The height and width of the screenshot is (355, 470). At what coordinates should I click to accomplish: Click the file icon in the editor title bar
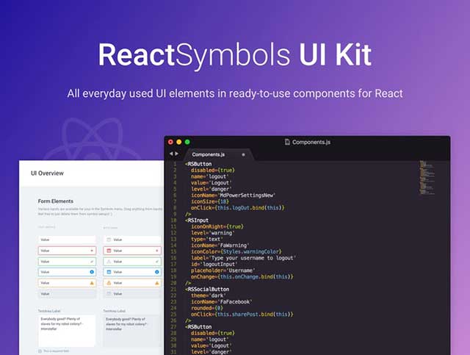[x=287, y=142]
